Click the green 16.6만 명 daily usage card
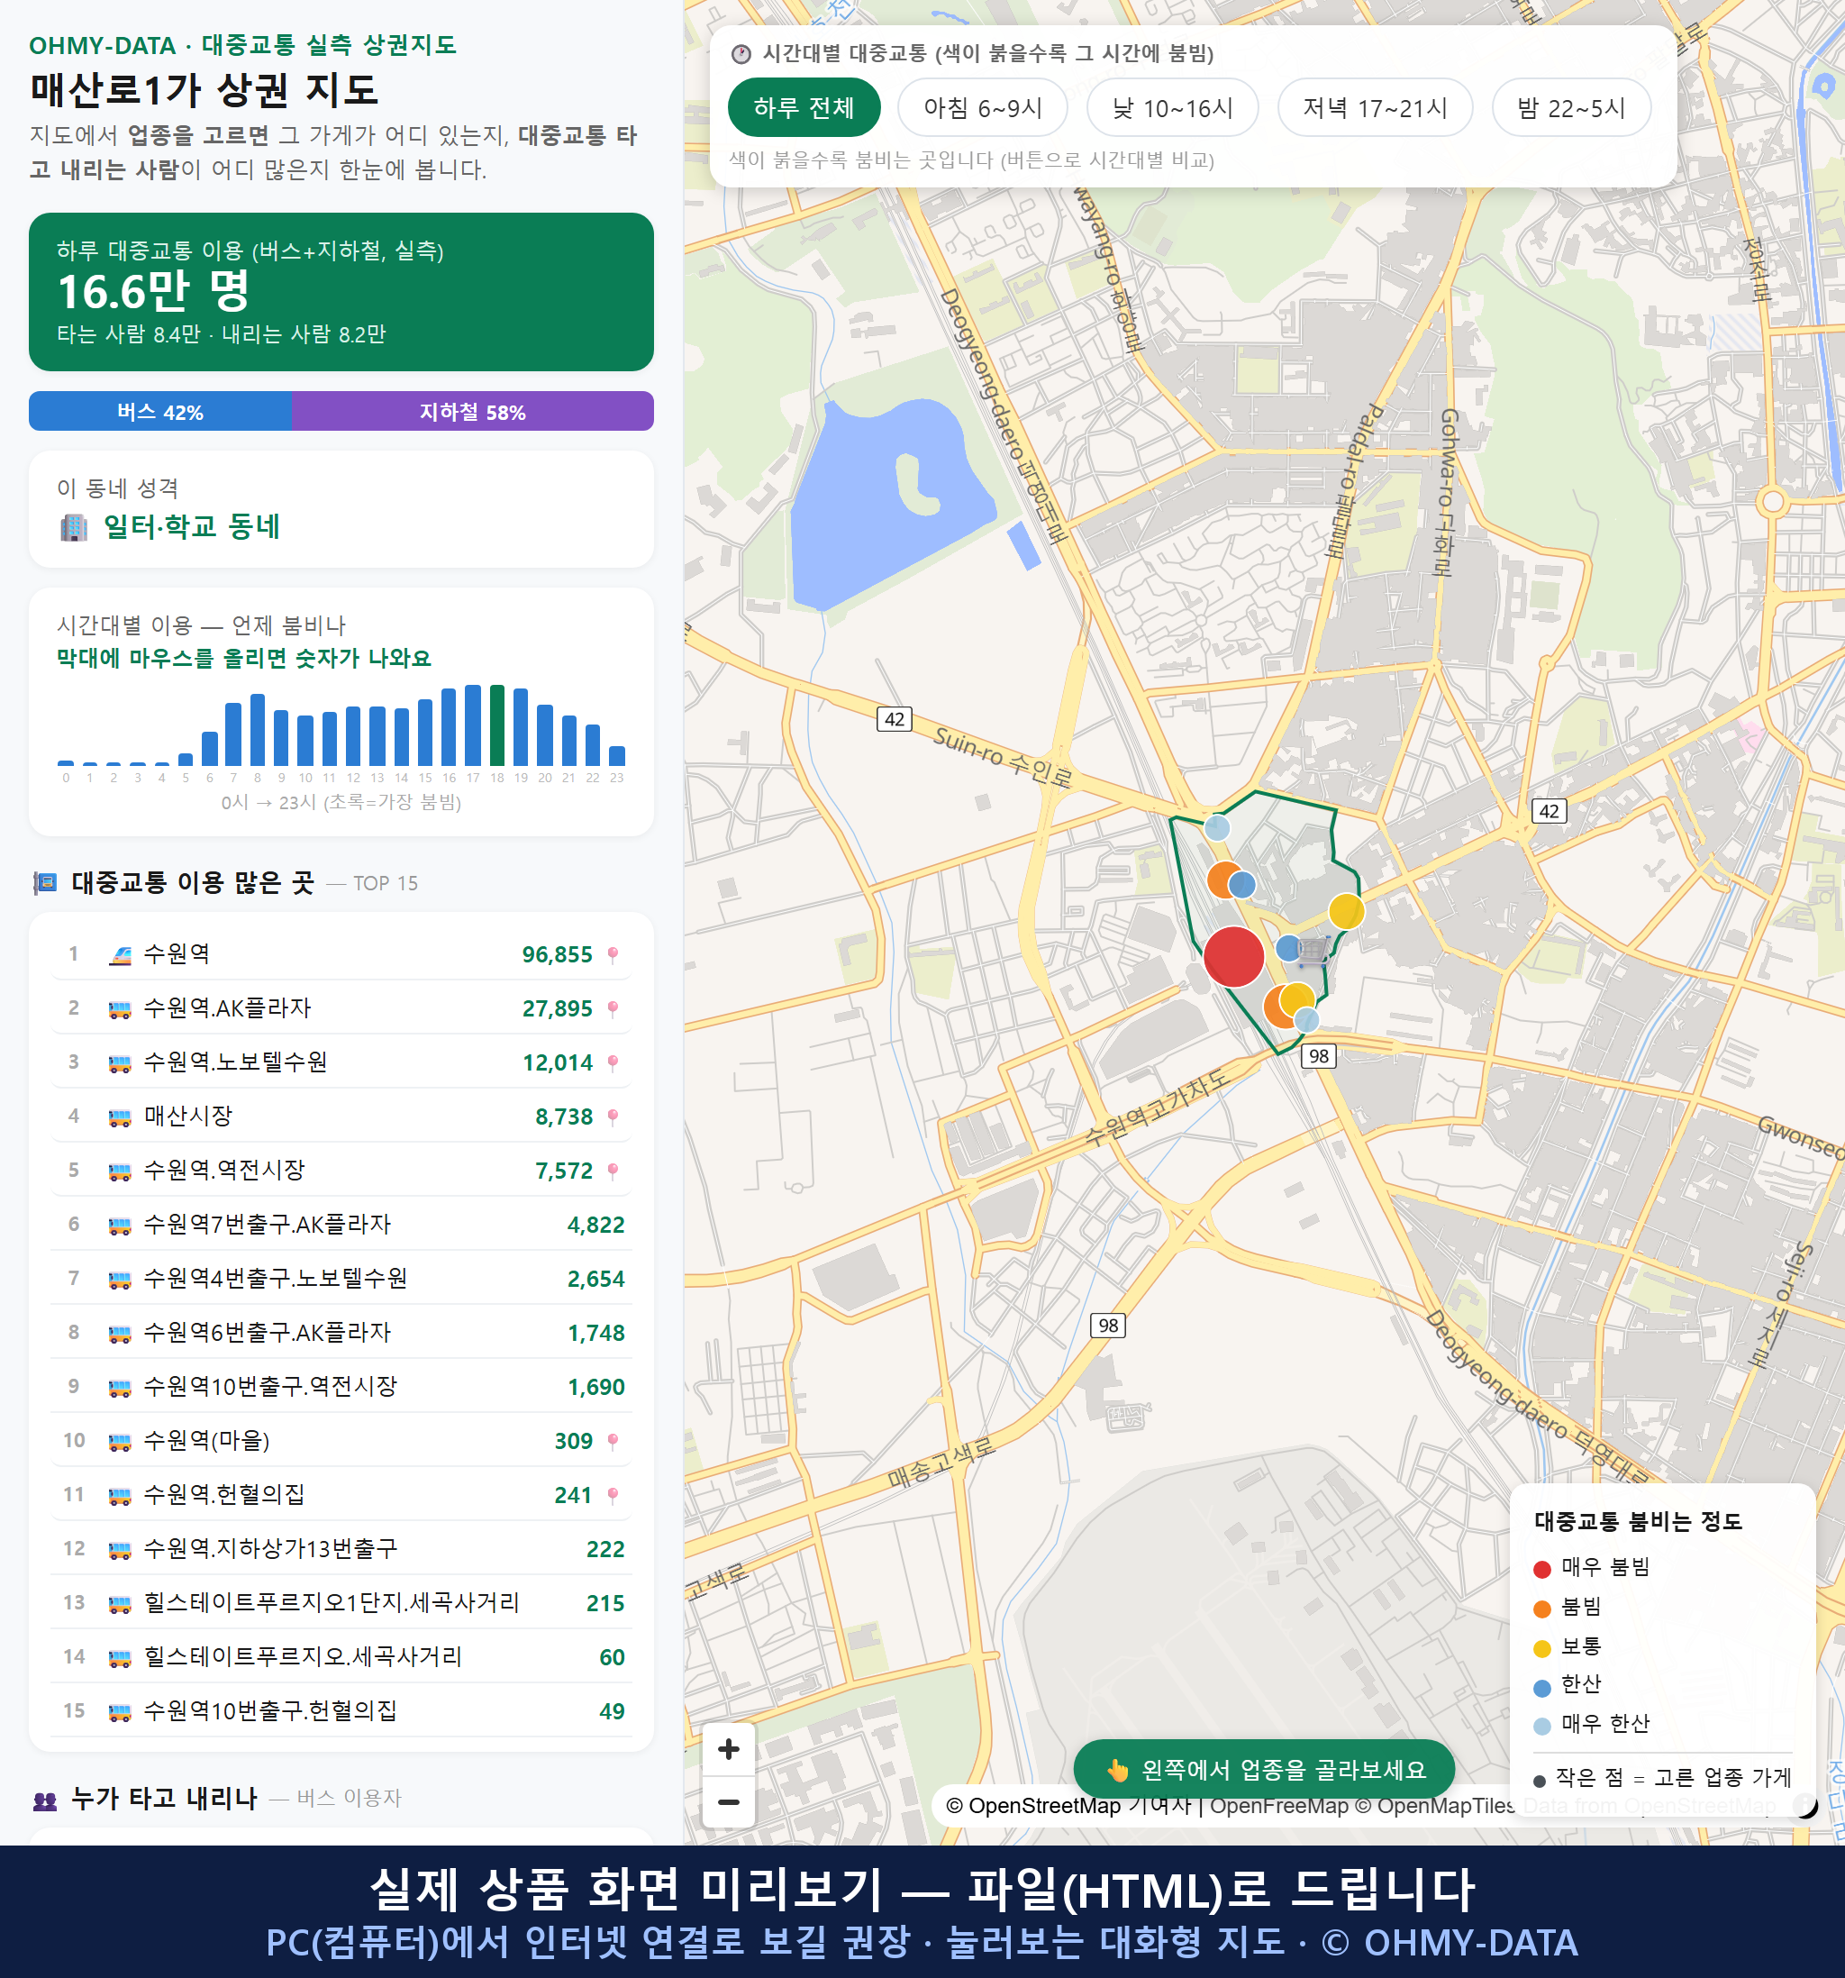The width and height of the screenshot is (1845, 1978). [x=341, y=292]
